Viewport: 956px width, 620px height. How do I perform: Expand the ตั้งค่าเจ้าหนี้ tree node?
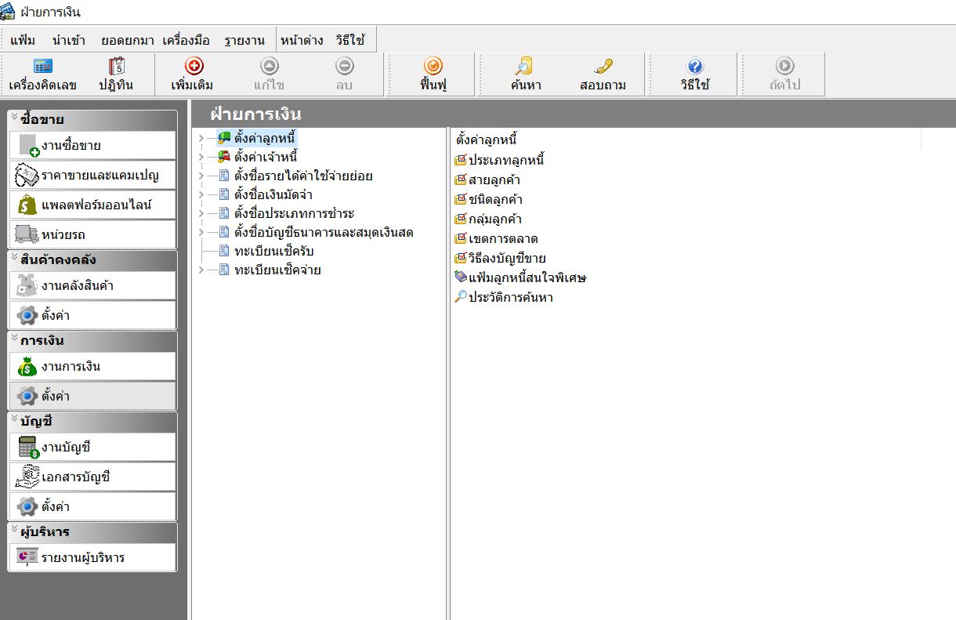(201, 157)
